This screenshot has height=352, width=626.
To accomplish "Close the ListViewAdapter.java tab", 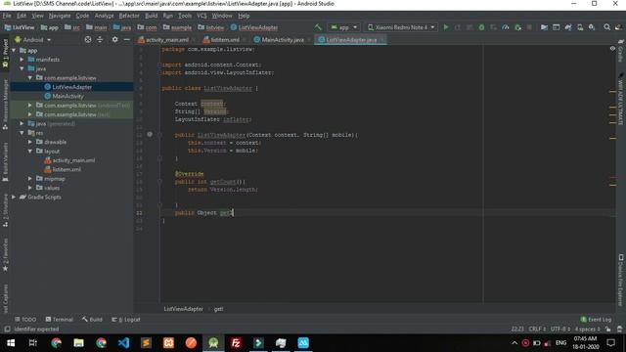I will 382,40.
